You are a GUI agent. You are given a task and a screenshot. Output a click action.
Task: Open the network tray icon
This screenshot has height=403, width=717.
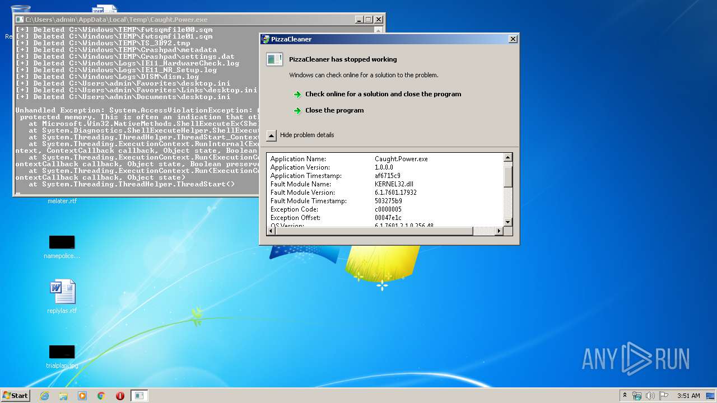[637, 396]
